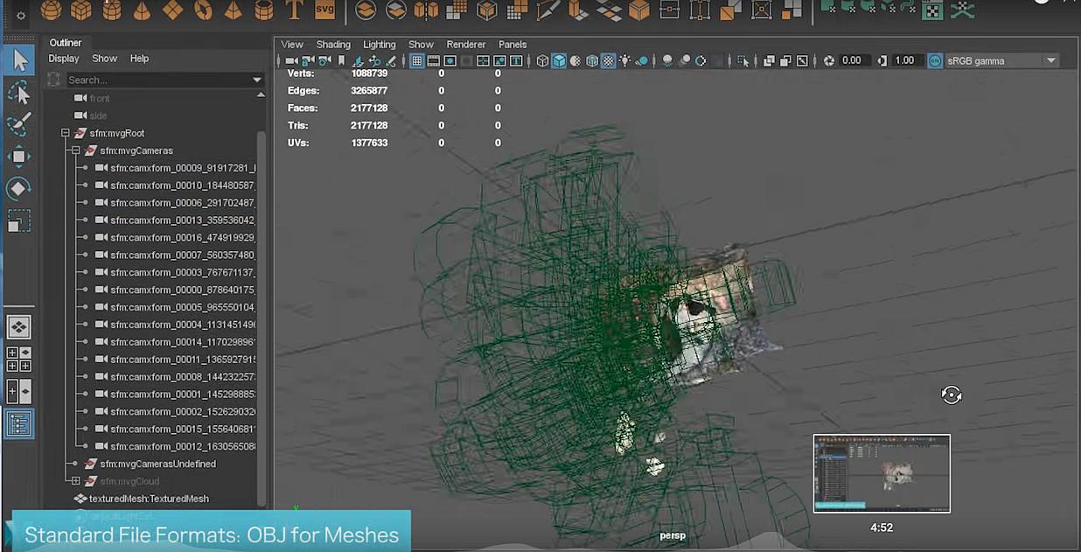
Task: Collapse the sfm:mvgRoot node
Action: pos(65,133)
